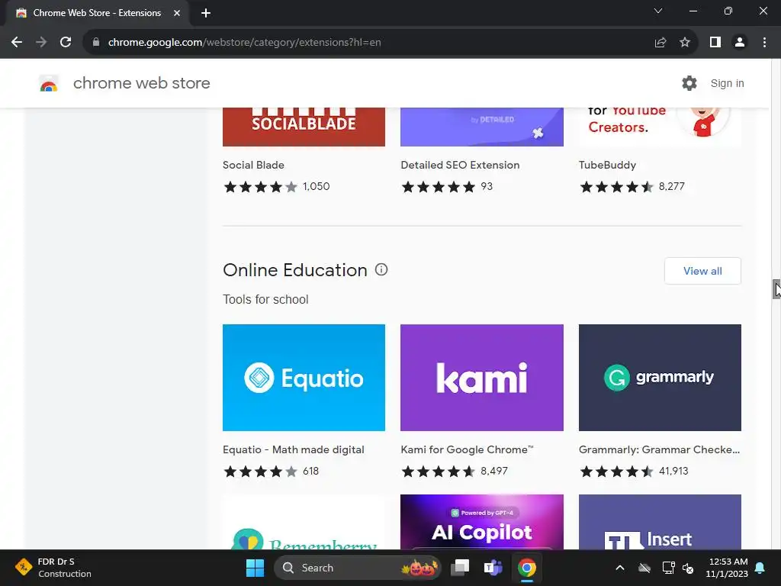Viewport: 781px width, 586px height.
Task: Click the Social Blade title
Action: 253,165
